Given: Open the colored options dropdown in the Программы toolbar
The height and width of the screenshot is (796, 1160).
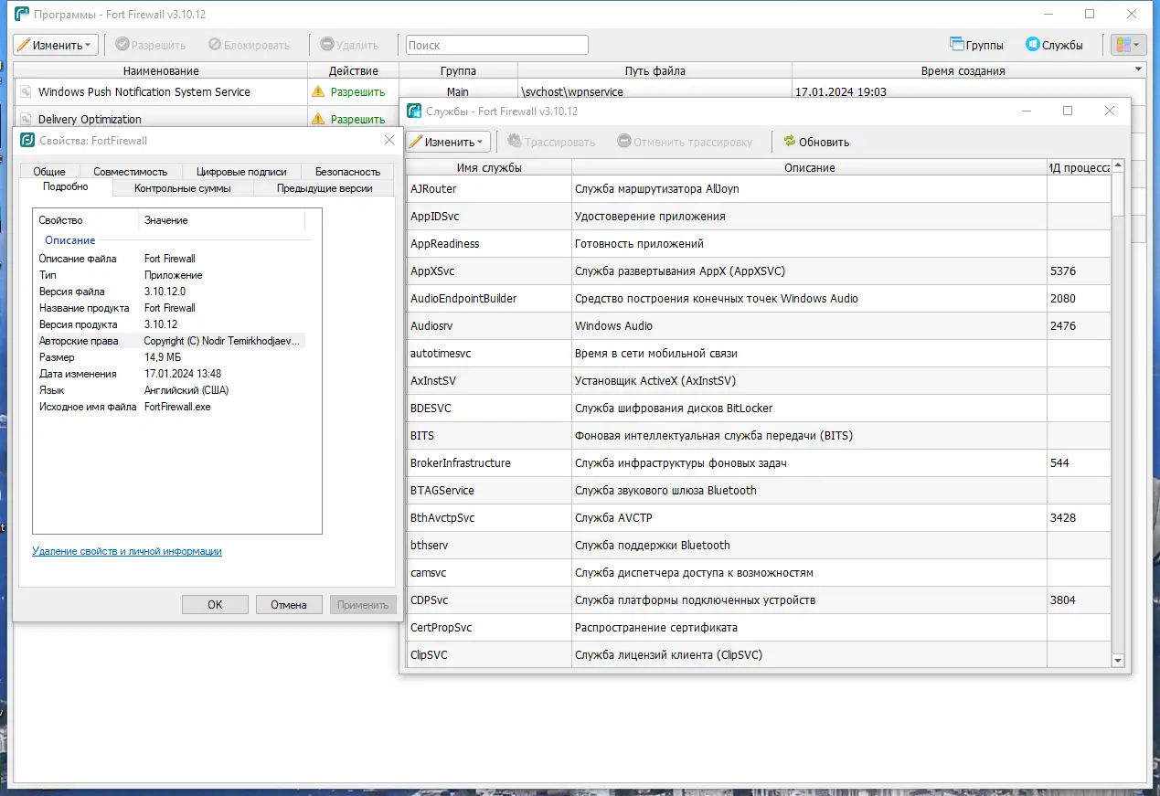Looking at the screenshot, I should tap(1128, 45).
